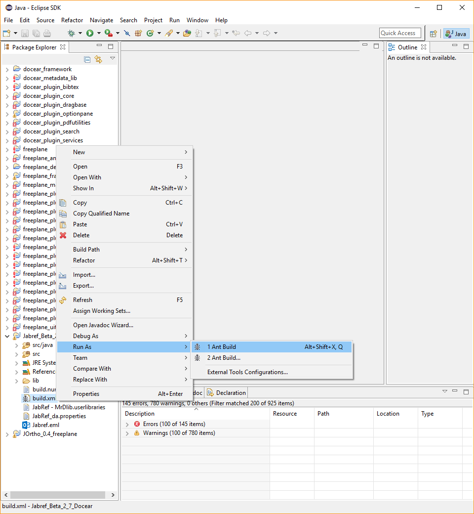Click the Last Edit Location icon
This screenshot has height=514, width=474.
[x=236, y=33]
